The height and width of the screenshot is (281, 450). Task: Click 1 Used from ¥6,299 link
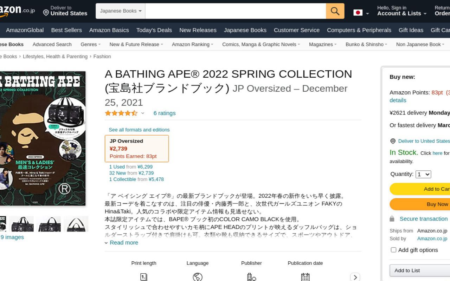(131, 167)
